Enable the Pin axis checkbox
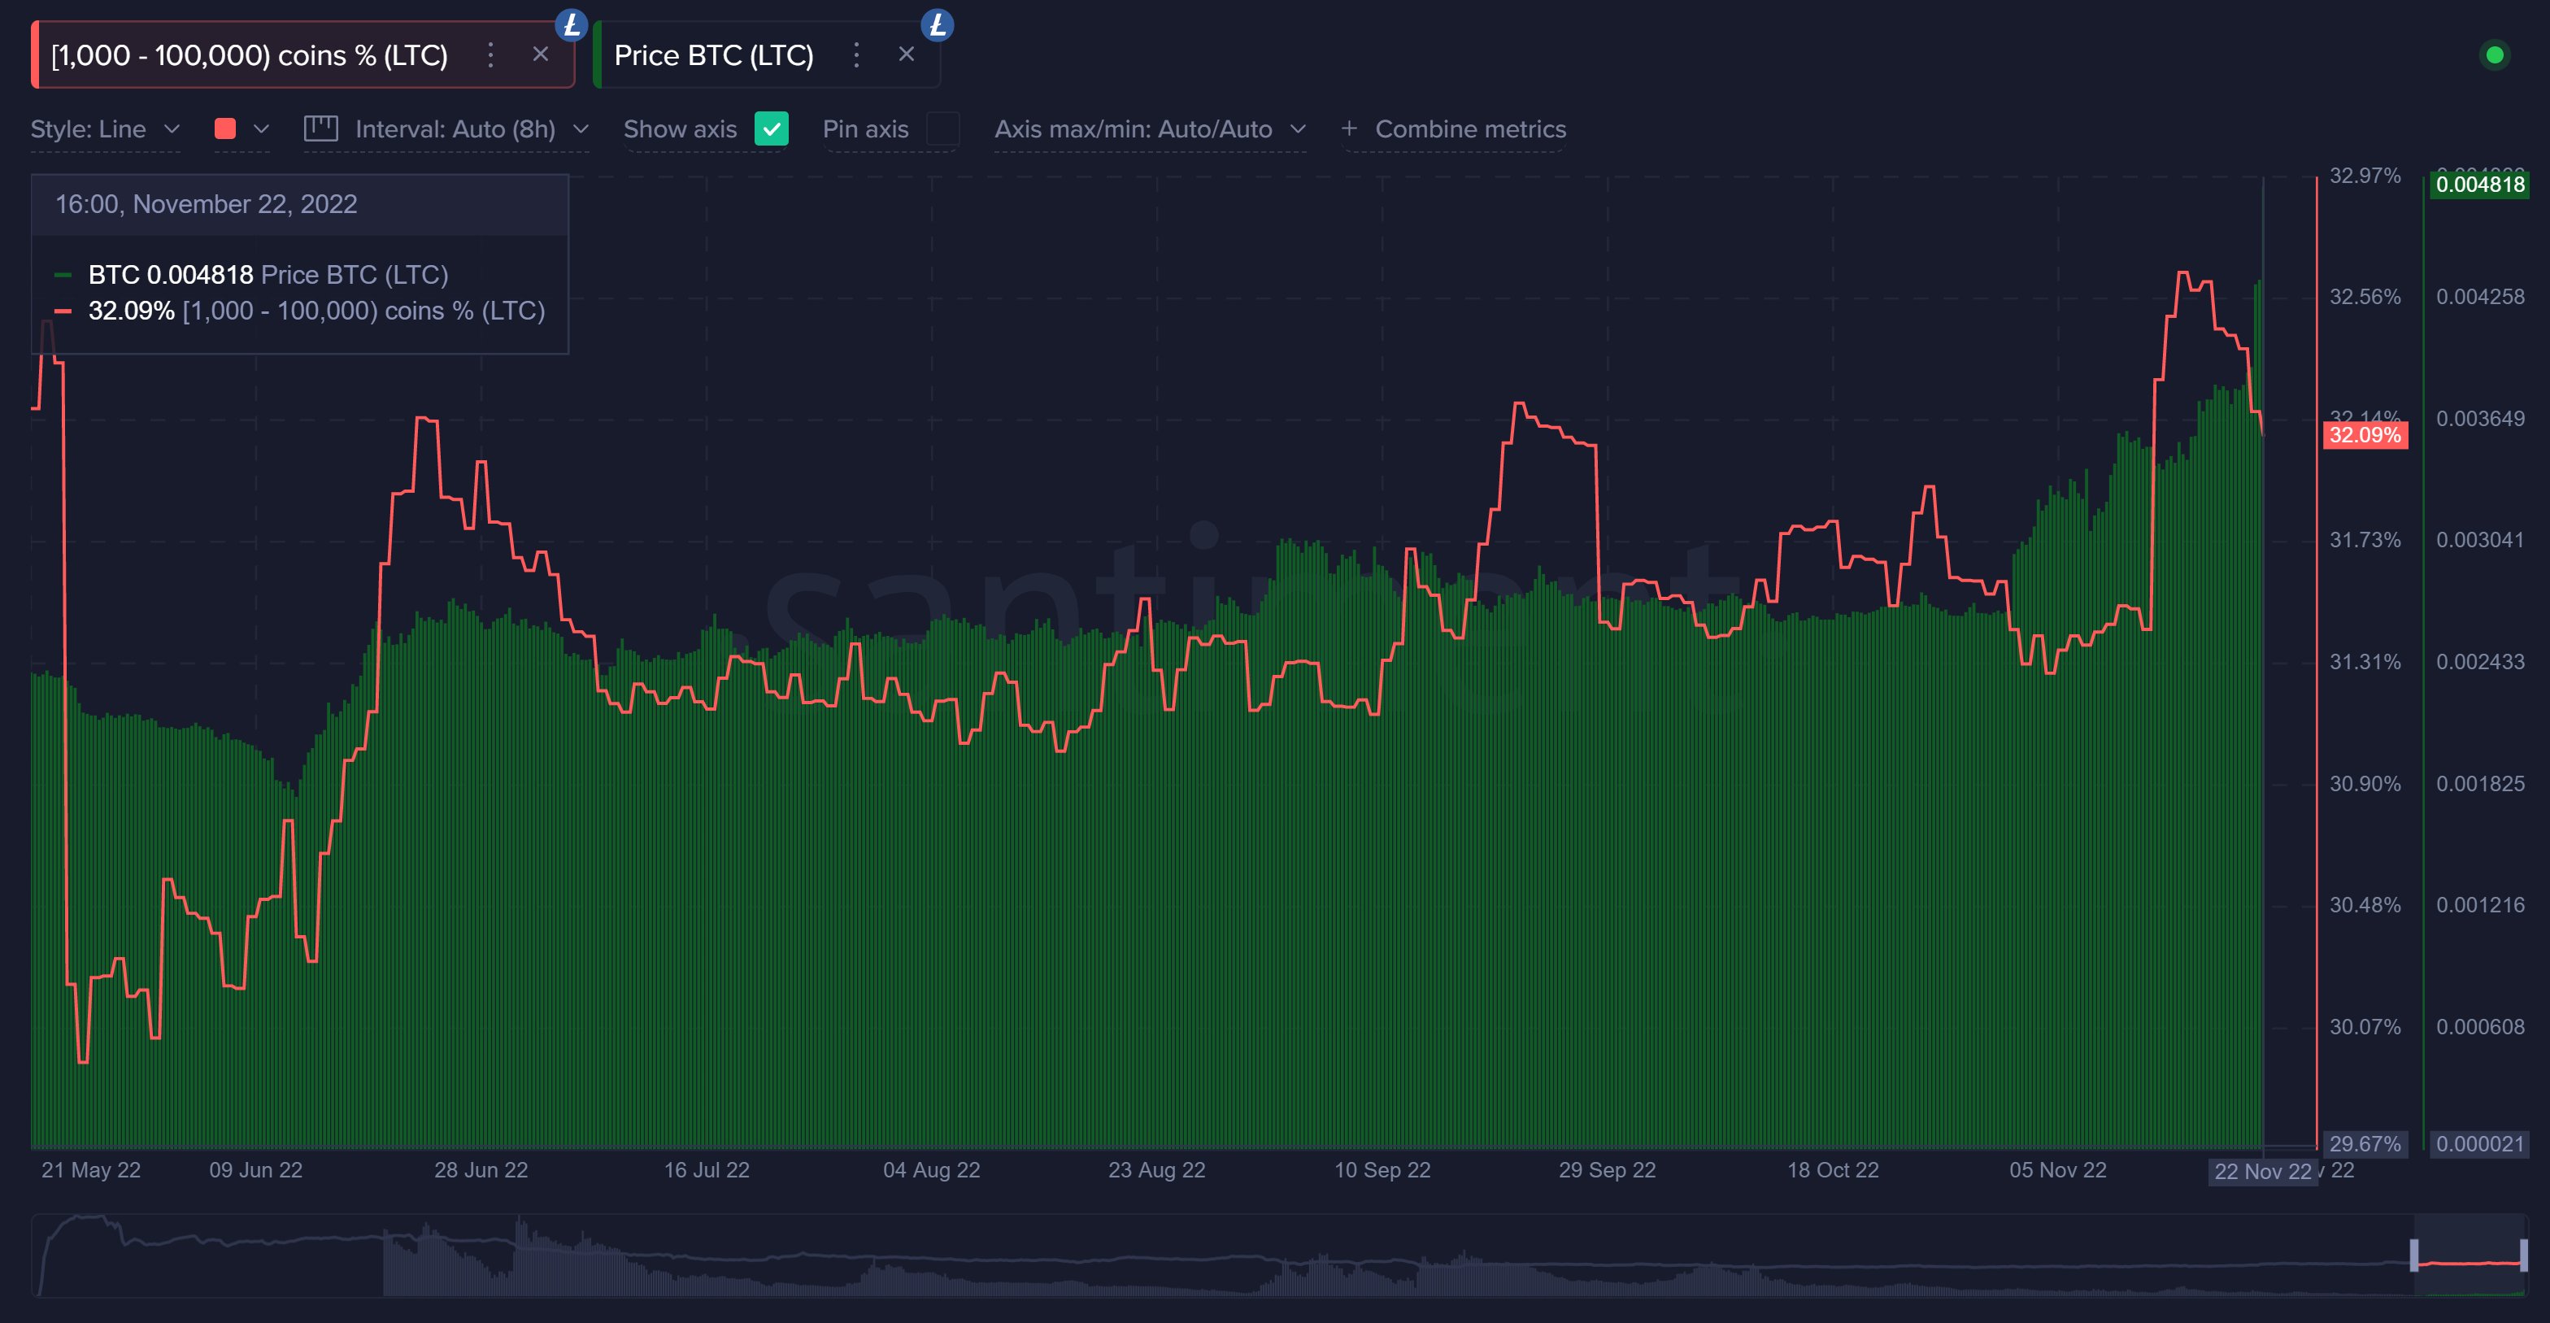 coord(942,128)
